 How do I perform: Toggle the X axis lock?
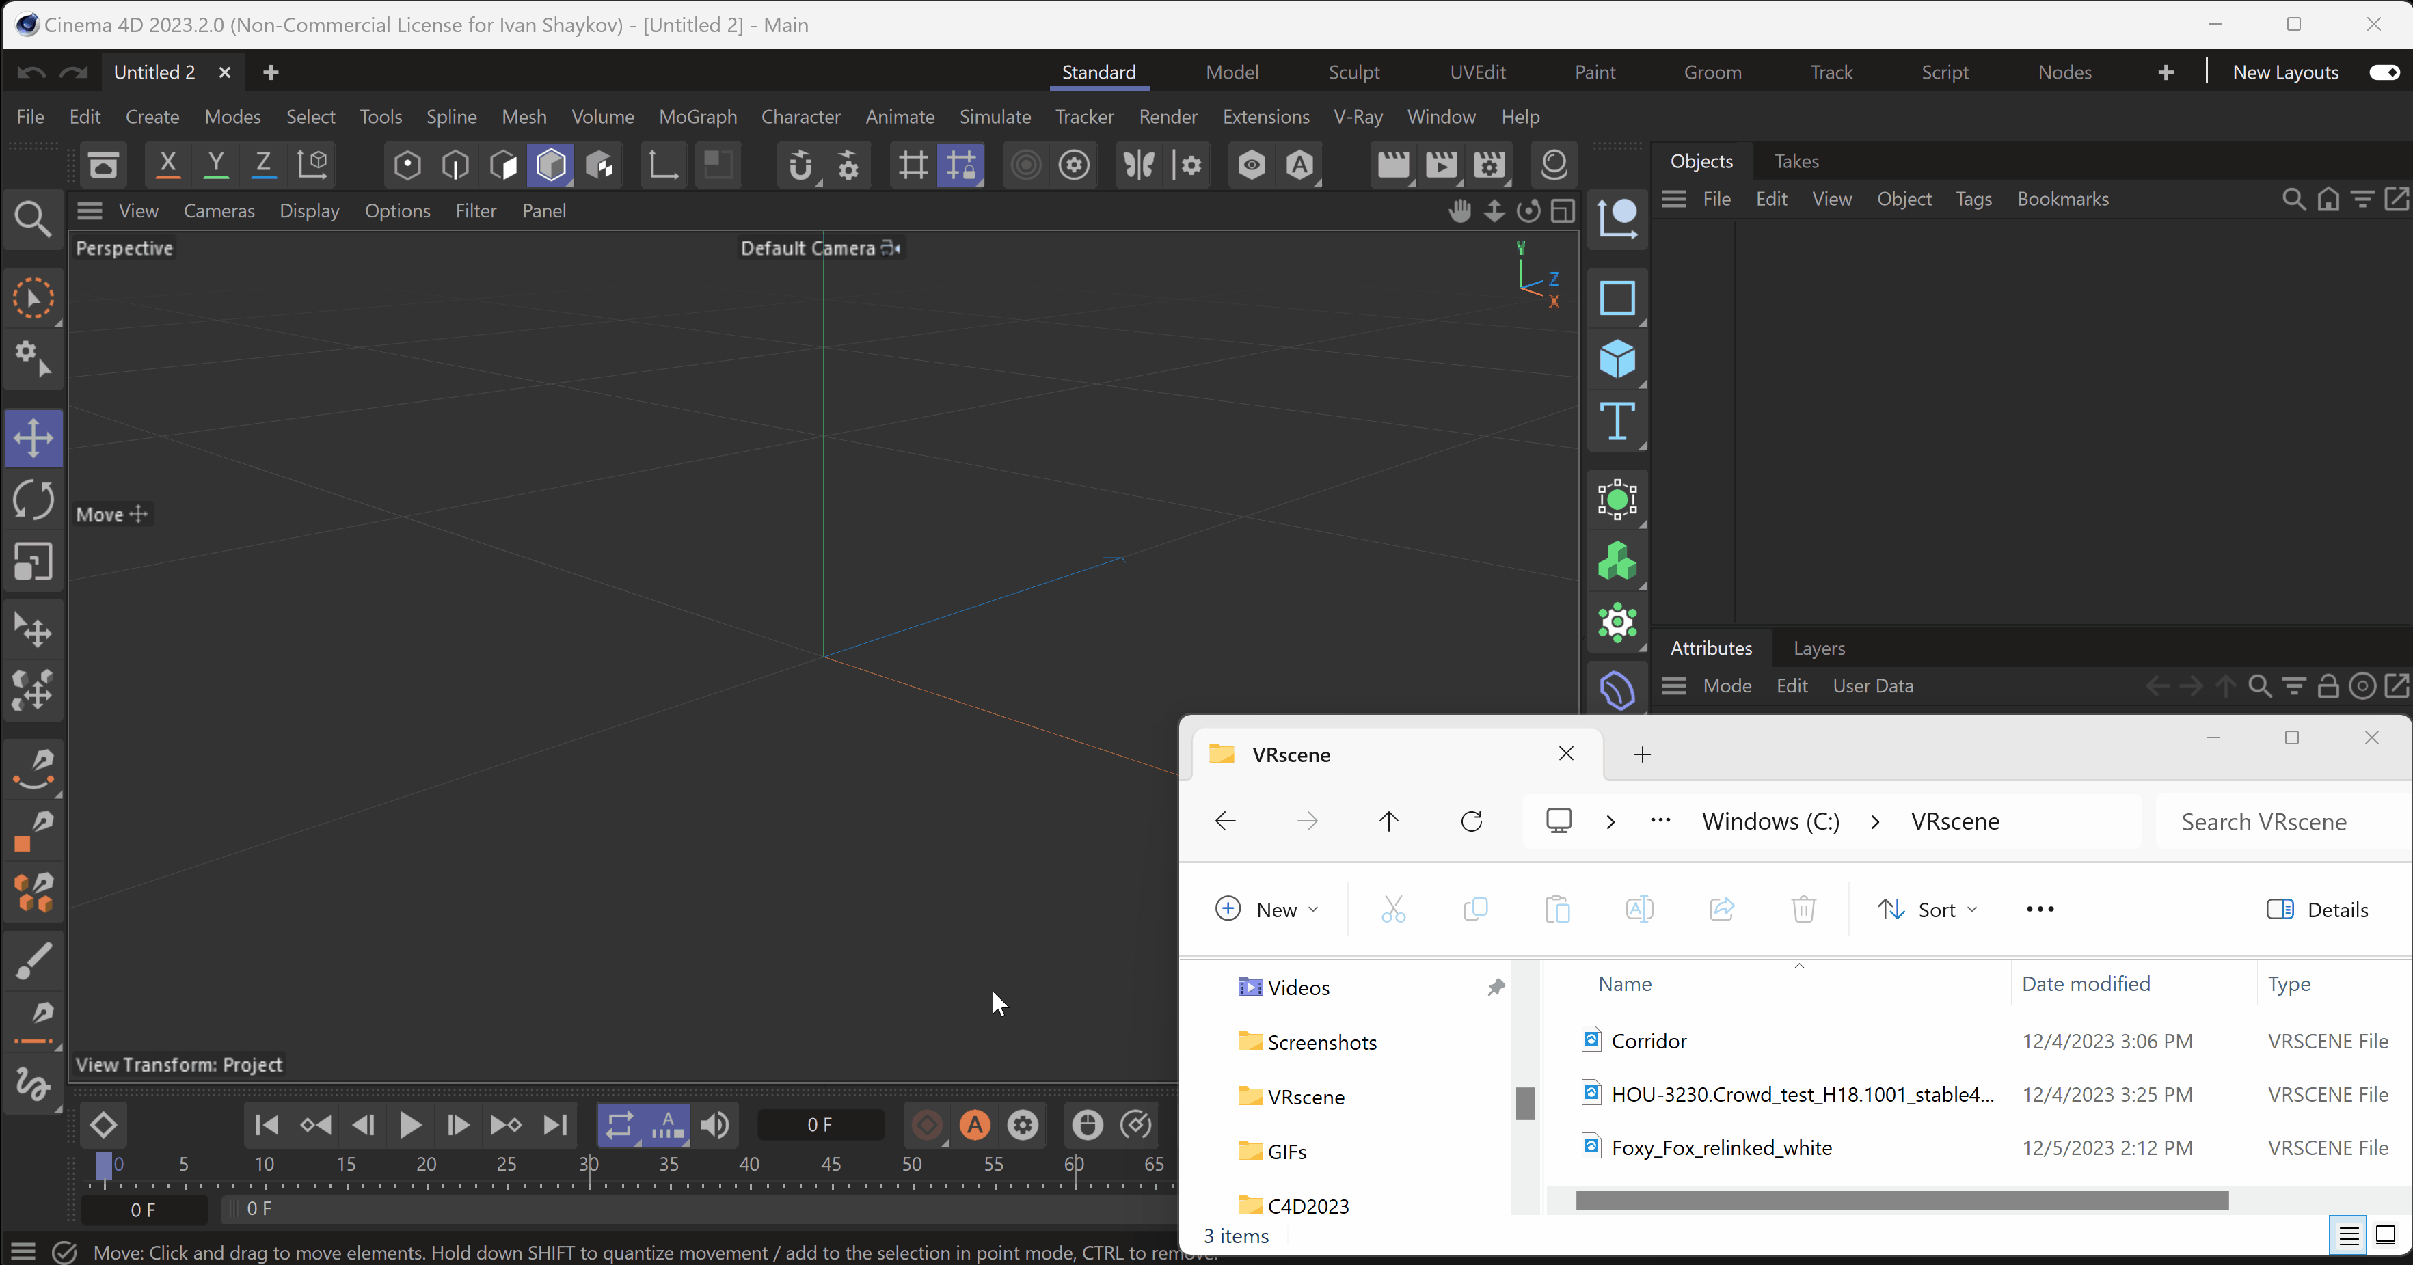[167, 165]
